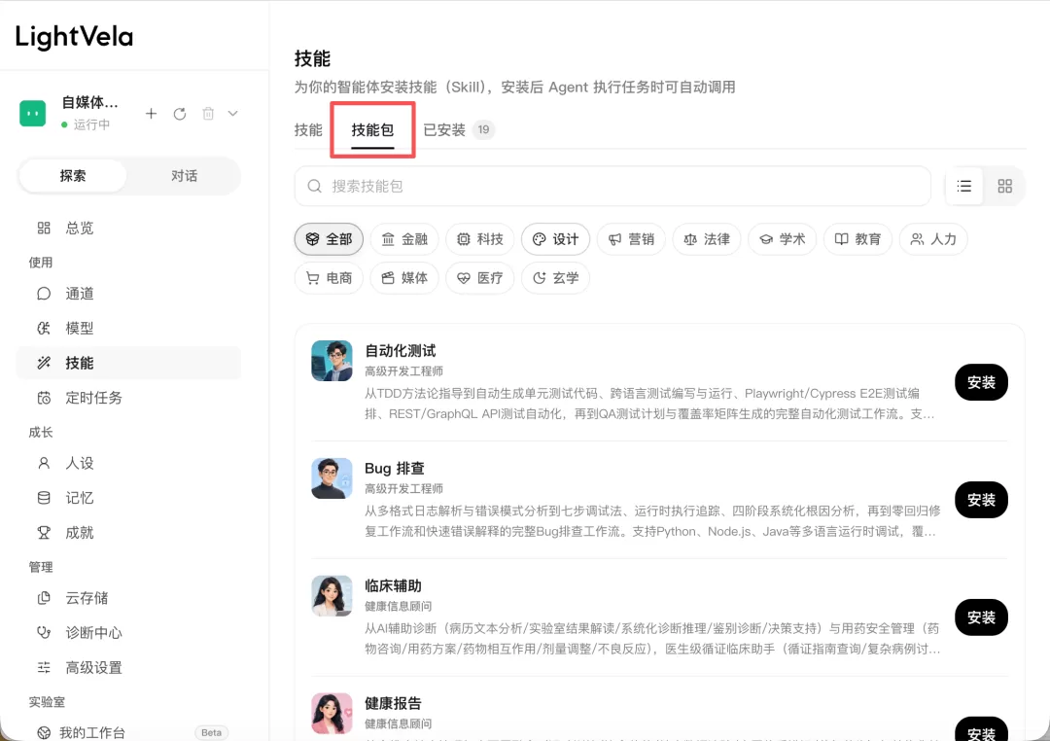The height and width of the screenshot is (741, 1050).
Task: Click the refresh icon beside agent name
Action: (x=180, y=114)
